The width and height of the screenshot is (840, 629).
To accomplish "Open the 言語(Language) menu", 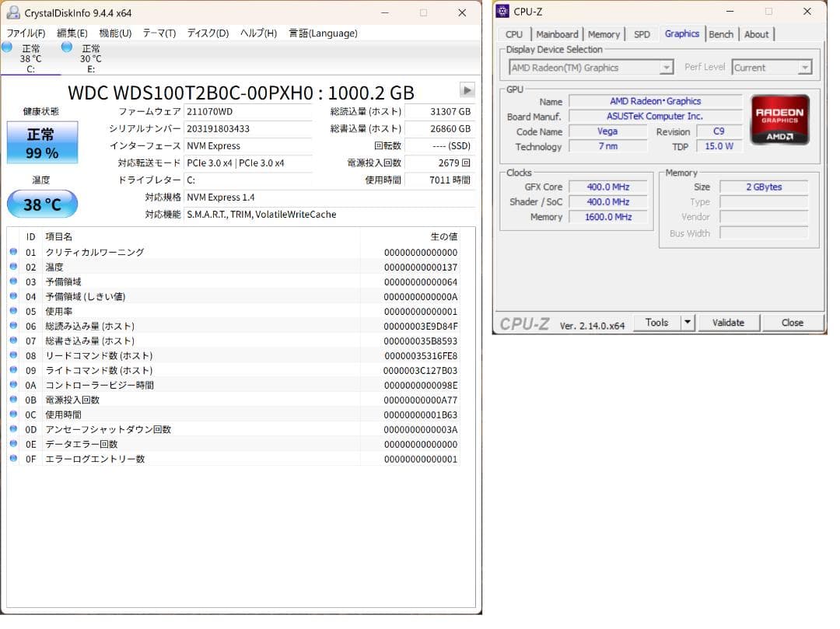I will (x=322, y=33).
